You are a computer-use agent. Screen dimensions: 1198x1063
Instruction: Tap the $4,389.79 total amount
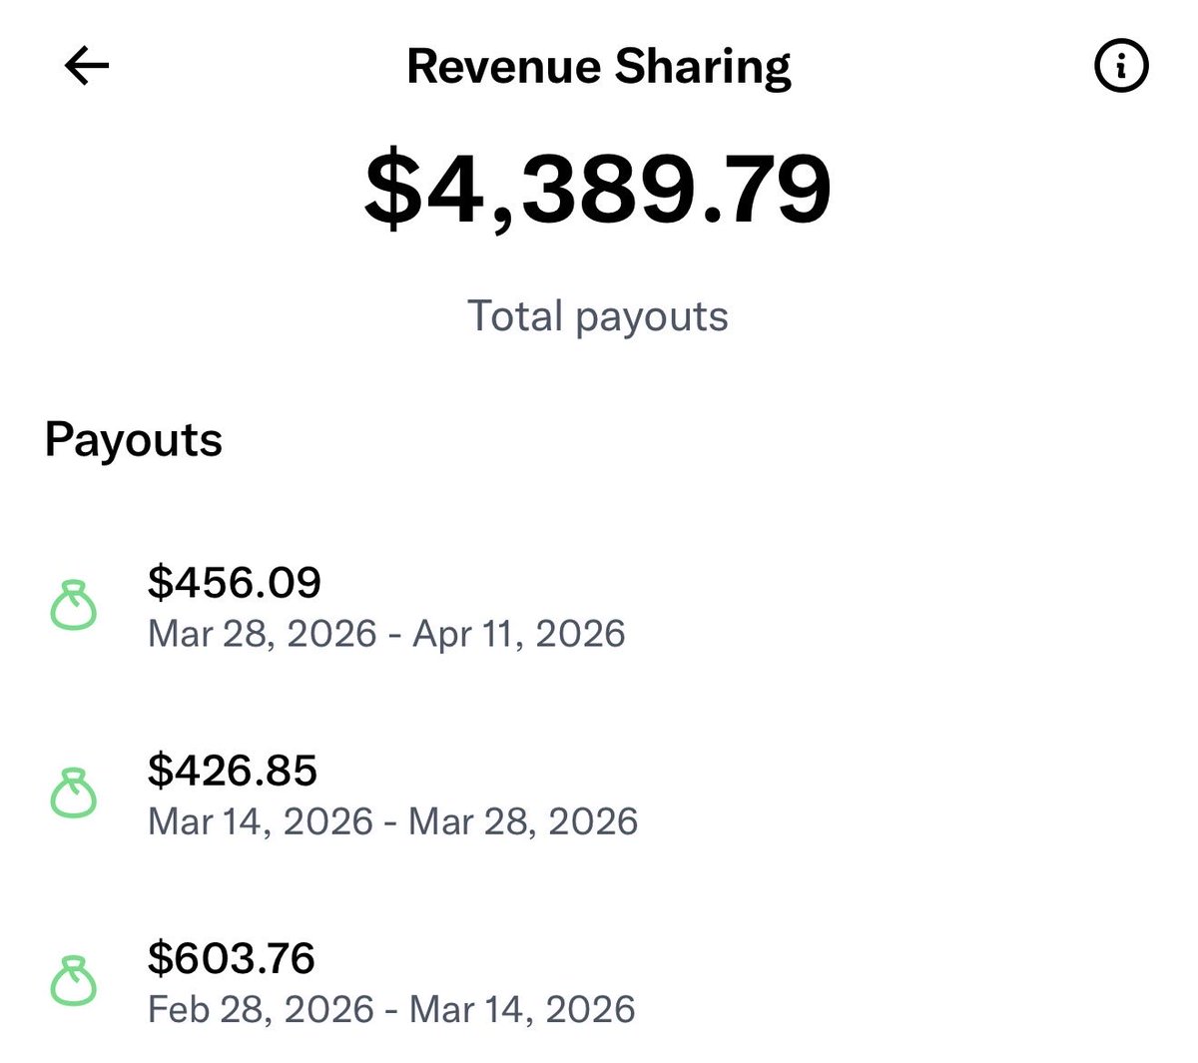[x=597, y=190]
